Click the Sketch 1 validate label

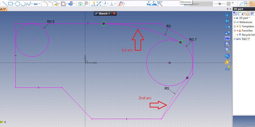coord(103,14)
